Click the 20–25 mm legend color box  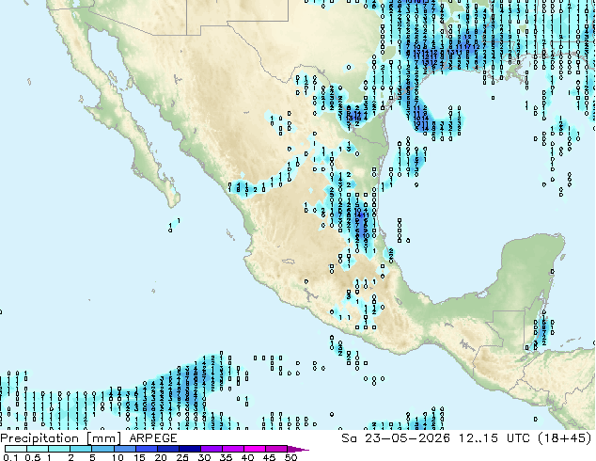[168, 449]
